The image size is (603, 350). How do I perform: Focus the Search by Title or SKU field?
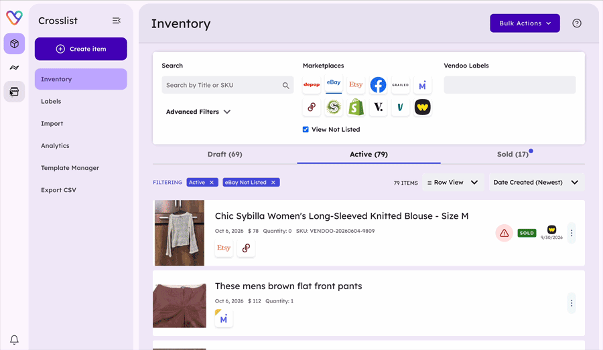click(x=228, y=85)
